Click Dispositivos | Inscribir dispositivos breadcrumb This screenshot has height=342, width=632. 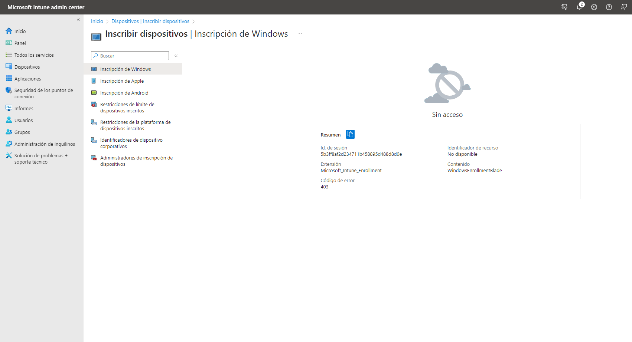(x=150, y=21)
